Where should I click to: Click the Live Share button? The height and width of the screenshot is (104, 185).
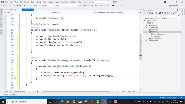173,5
